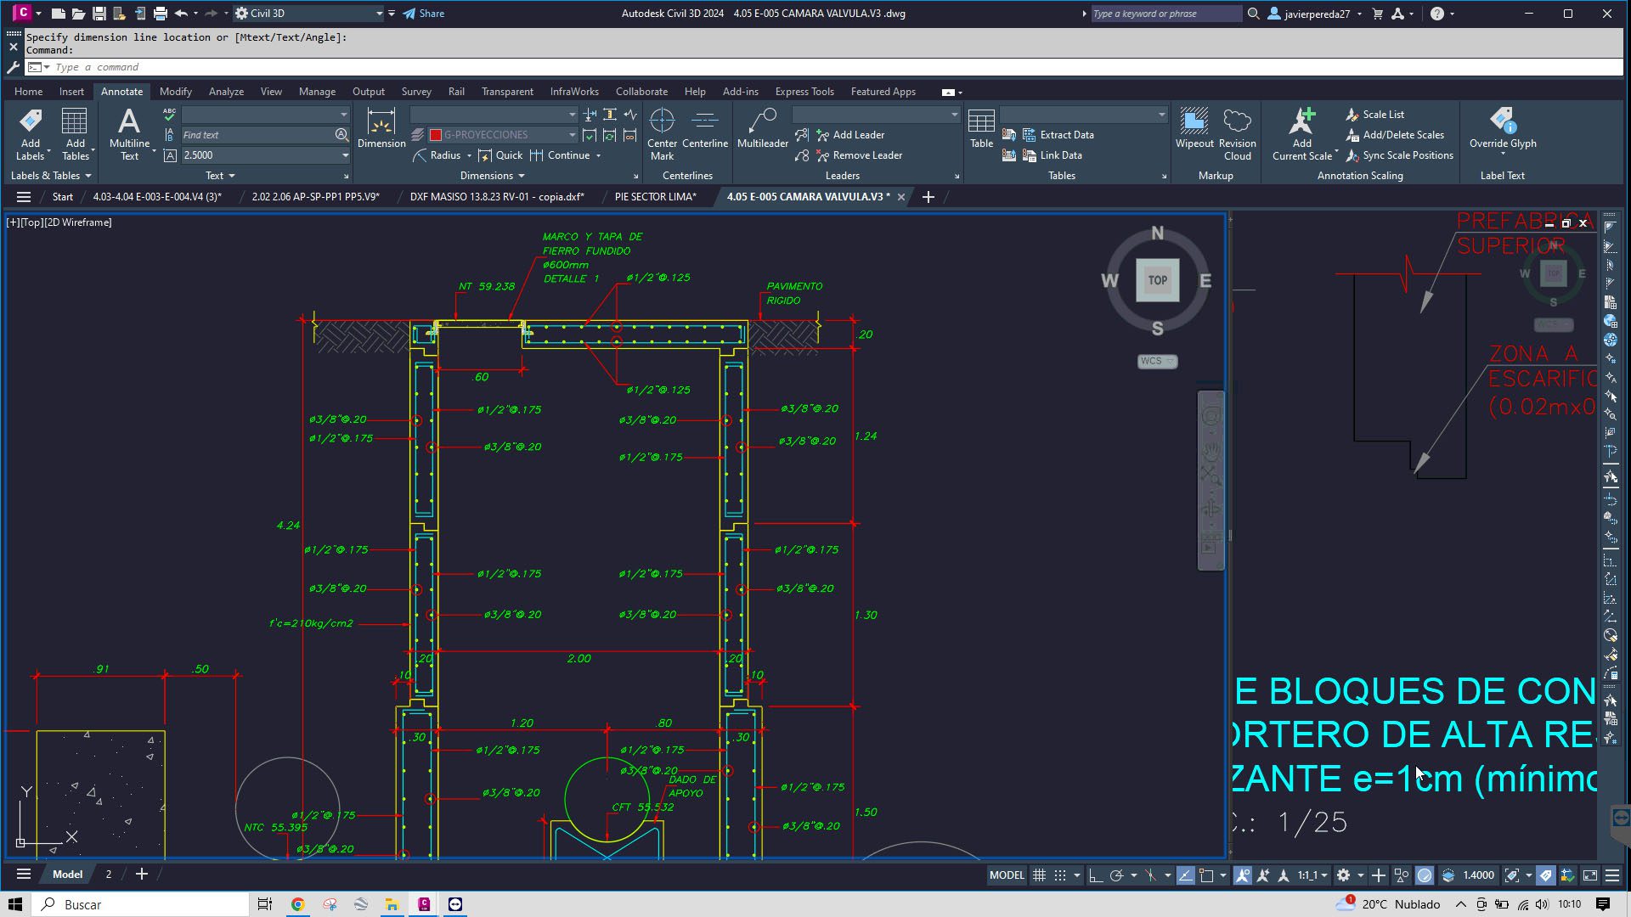Open the Civil 3D workspace dropdown
The height and width of the screenshot is (917, 1631).
379,14
